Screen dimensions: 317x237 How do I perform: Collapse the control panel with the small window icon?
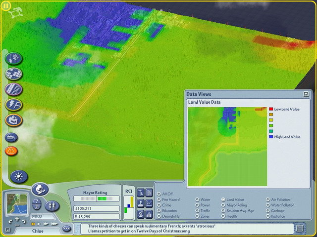click(7, 230)
